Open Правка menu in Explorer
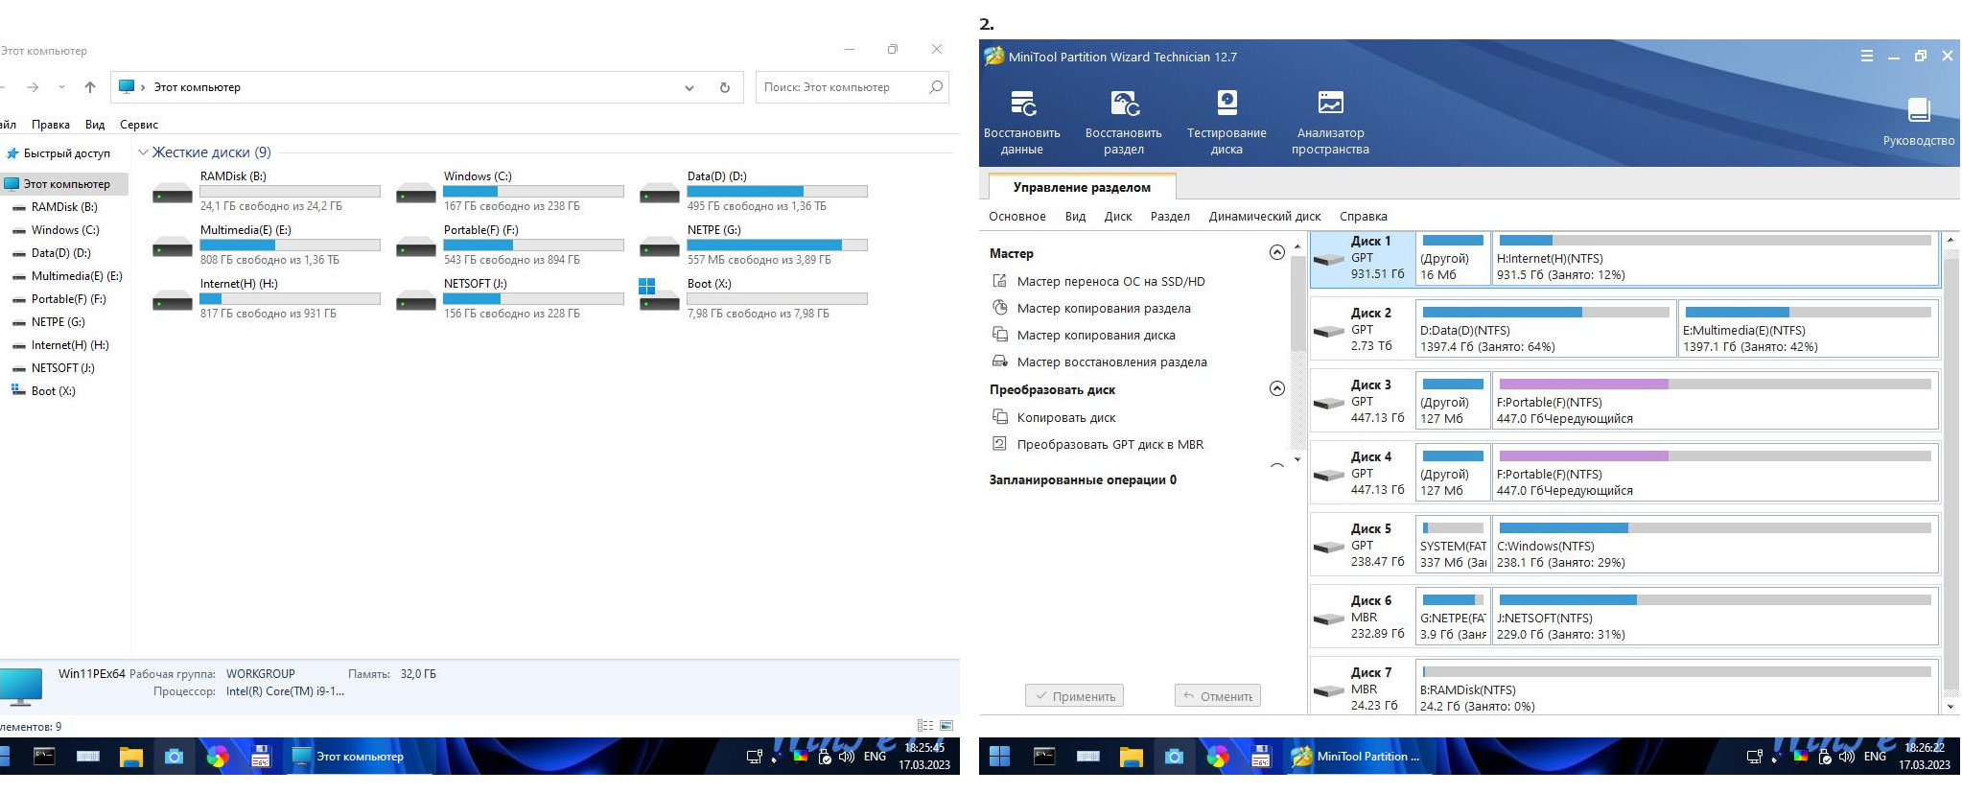 click(51, 125)
